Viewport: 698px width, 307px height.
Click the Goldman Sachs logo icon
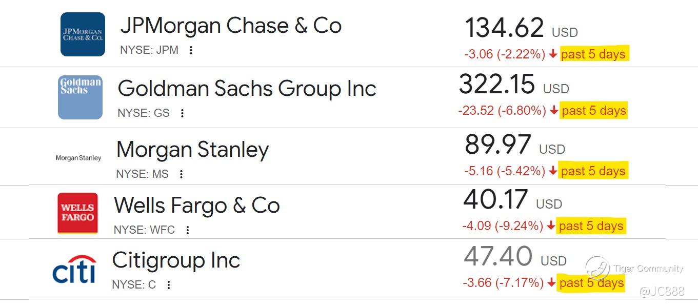tap(80, 97)
